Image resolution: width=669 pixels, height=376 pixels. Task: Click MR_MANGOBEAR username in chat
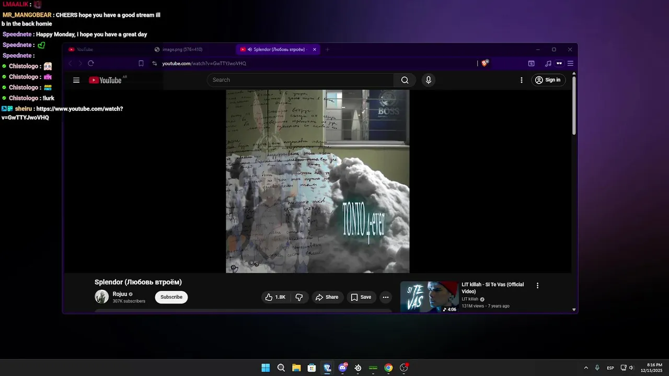point(27,15)
